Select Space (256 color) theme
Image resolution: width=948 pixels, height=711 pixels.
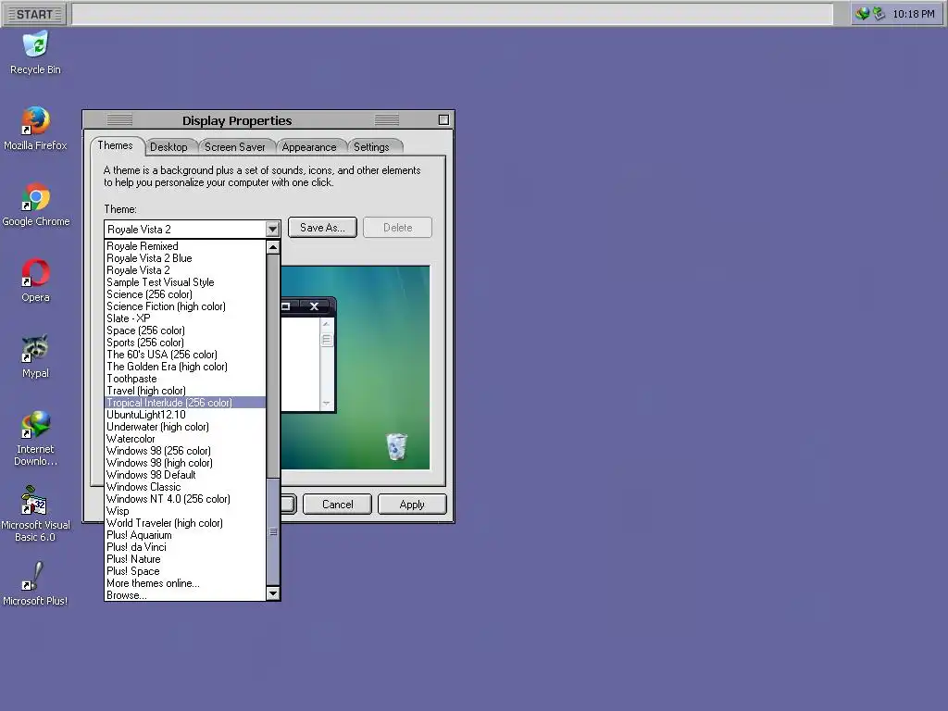(x=185, y=331)
